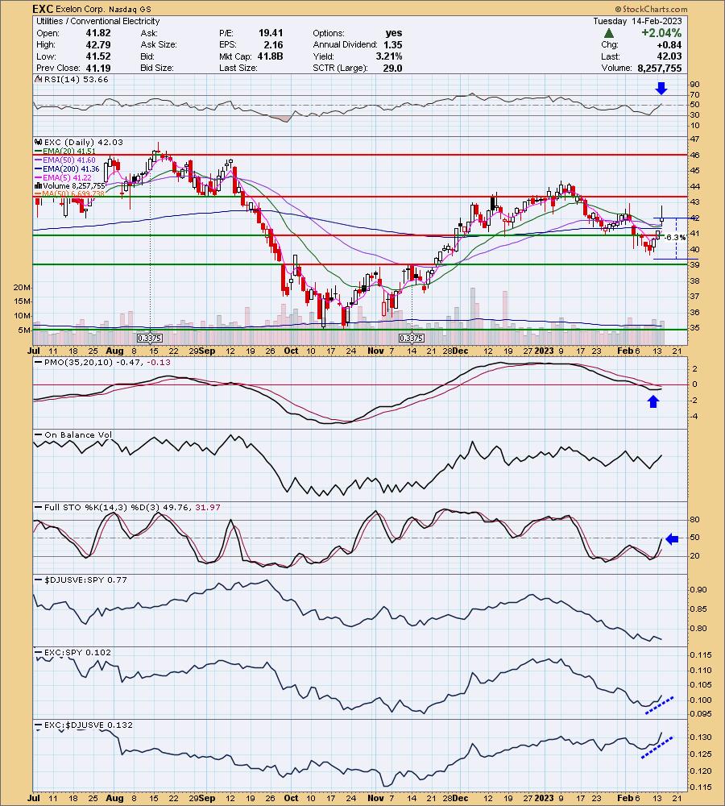Click the volume bars icon in the legend
This screenshot has height=806, width=725.
click(x=39, y=185)
